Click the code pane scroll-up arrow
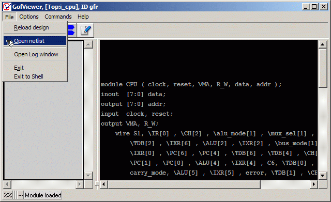Screen dimensions: 331x202 point(323,44)
